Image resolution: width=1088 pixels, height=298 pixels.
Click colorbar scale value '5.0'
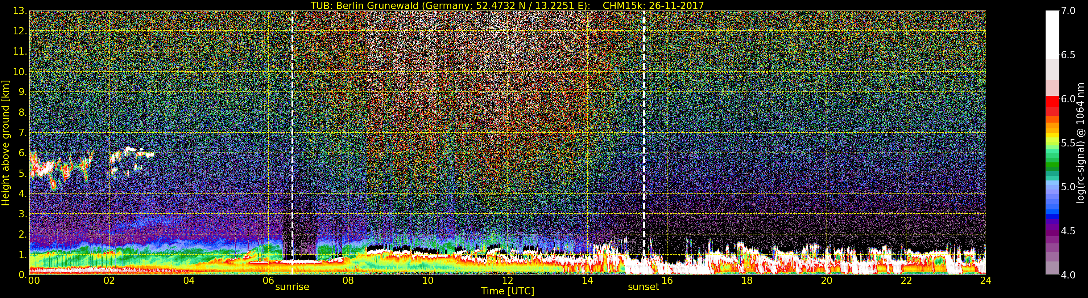coord(1068,187)
